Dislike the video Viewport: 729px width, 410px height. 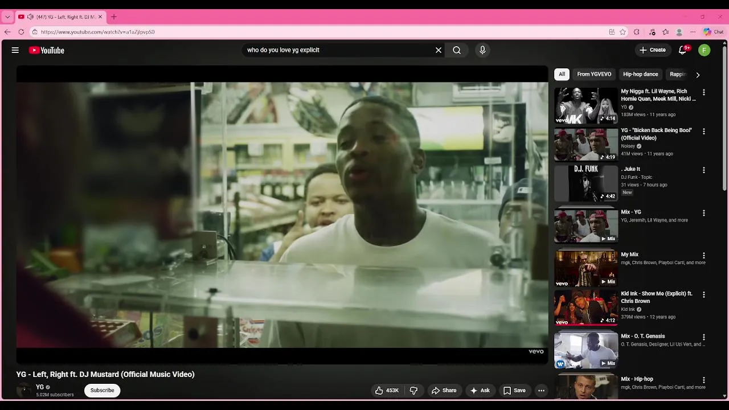pos(413,391)
